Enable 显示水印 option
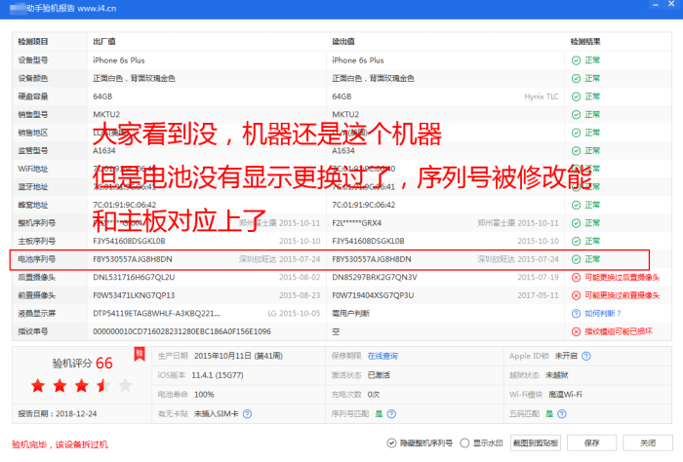The image size is (683, 462). coord(464,443)
